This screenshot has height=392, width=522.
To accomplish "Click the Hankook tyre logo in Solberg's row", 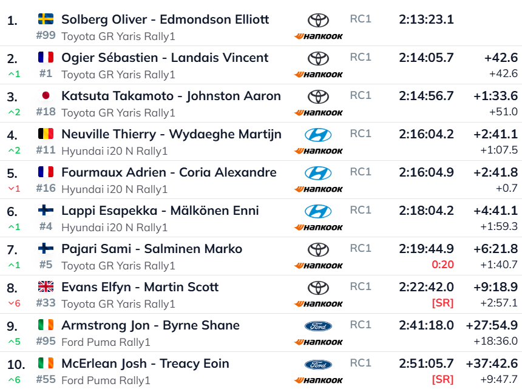I will pos(319,36).
